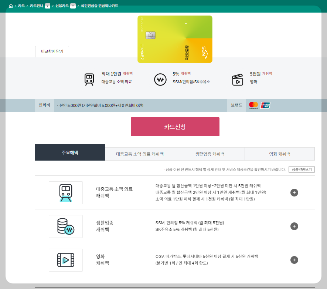Open the 신용카드 breadcrumb link
Image resolution: width=327 pixels, height=289 pixels.
pyautogui.click(x=62, y=6)
